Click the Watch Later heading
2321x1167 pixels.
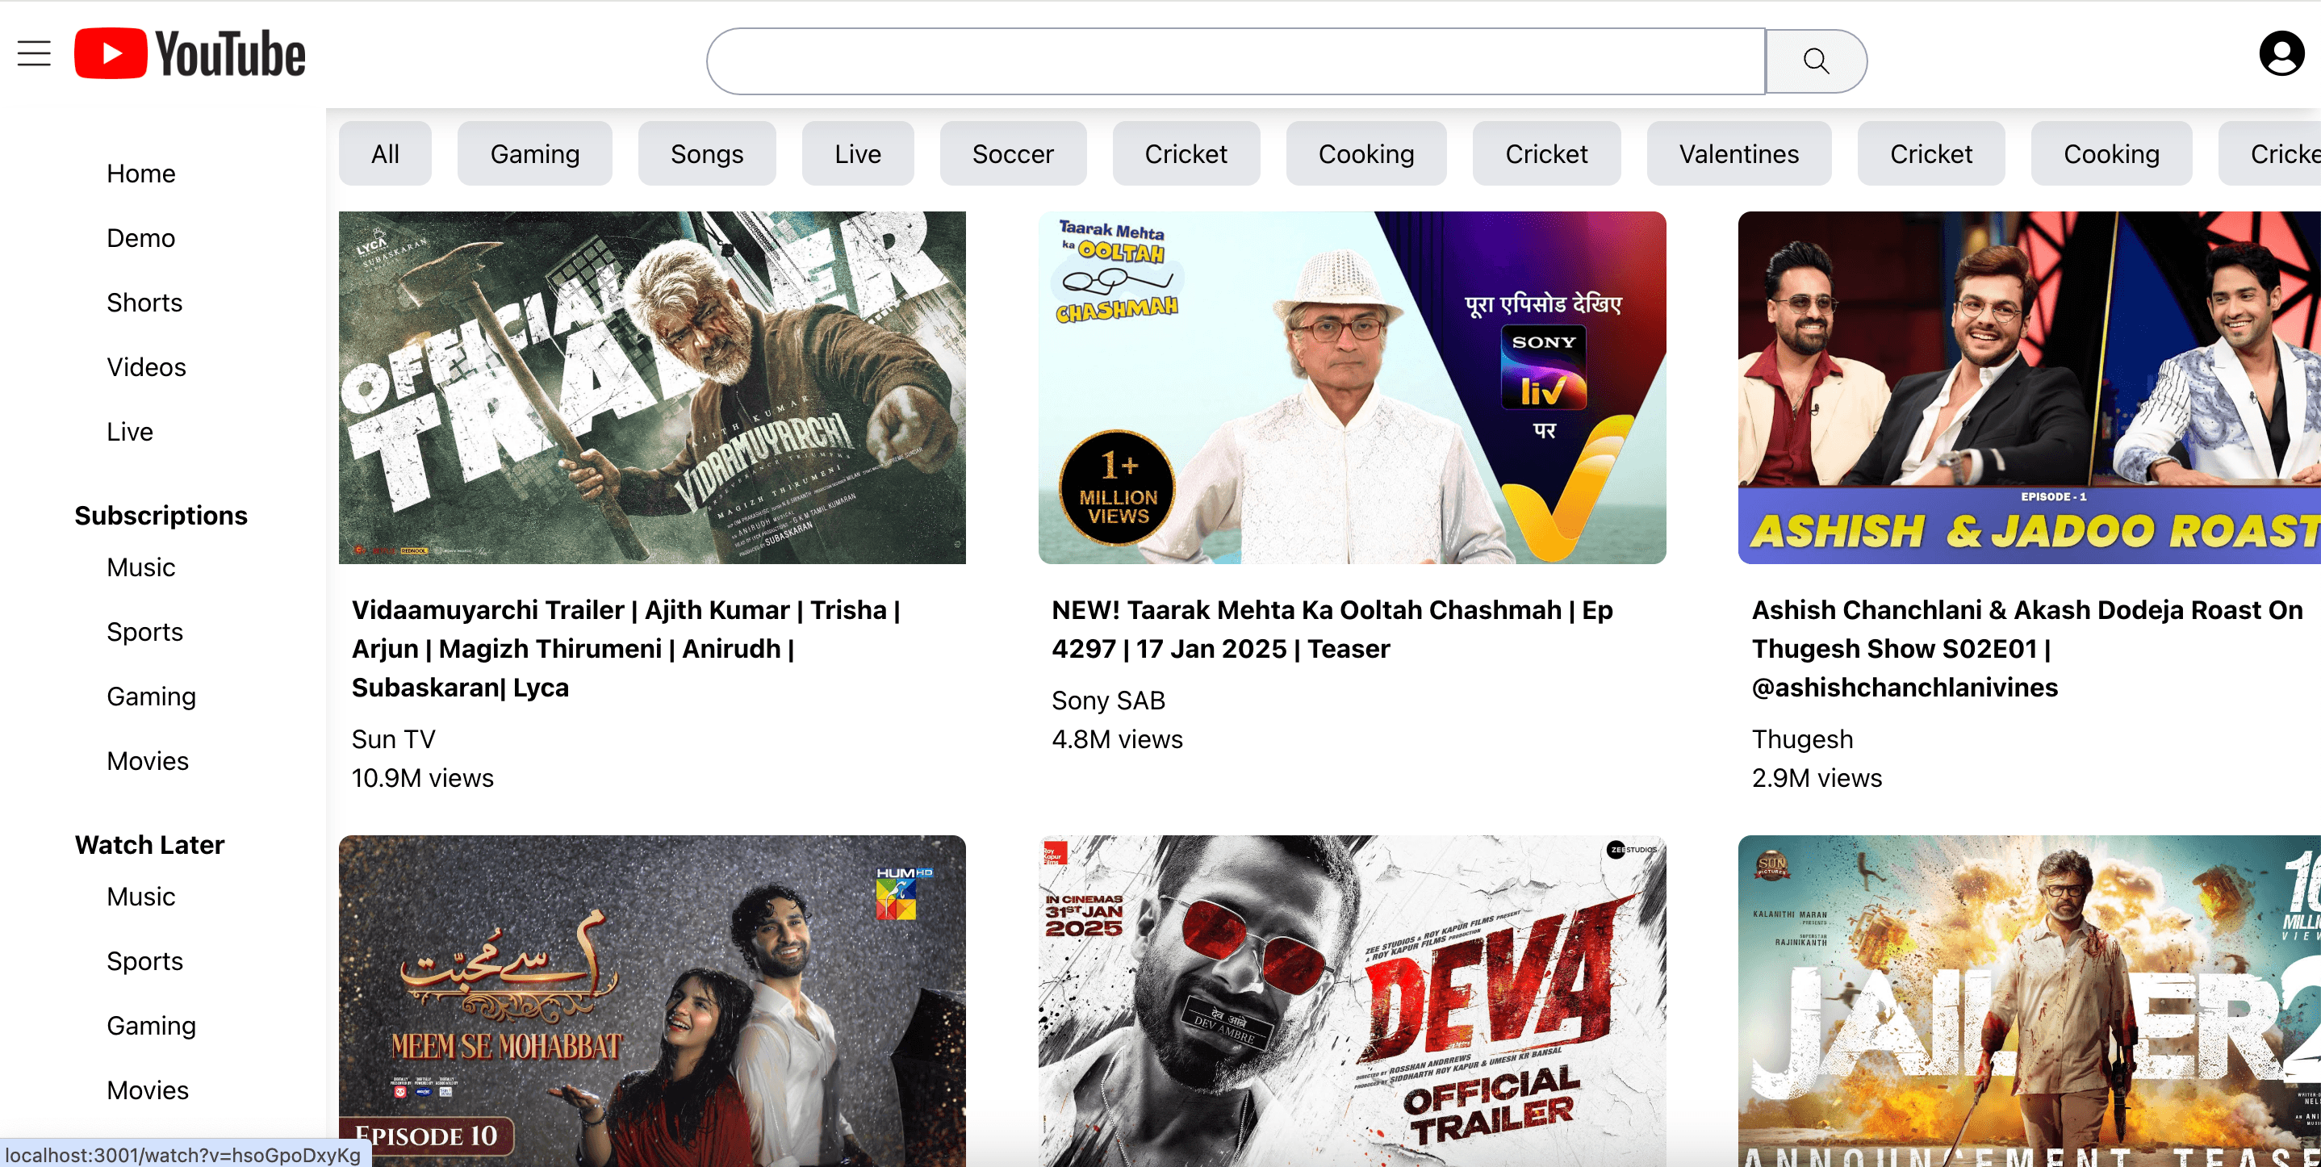click(149, 845)
